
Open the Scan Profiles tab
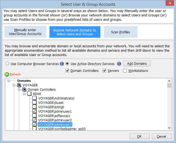coord(121,32)
